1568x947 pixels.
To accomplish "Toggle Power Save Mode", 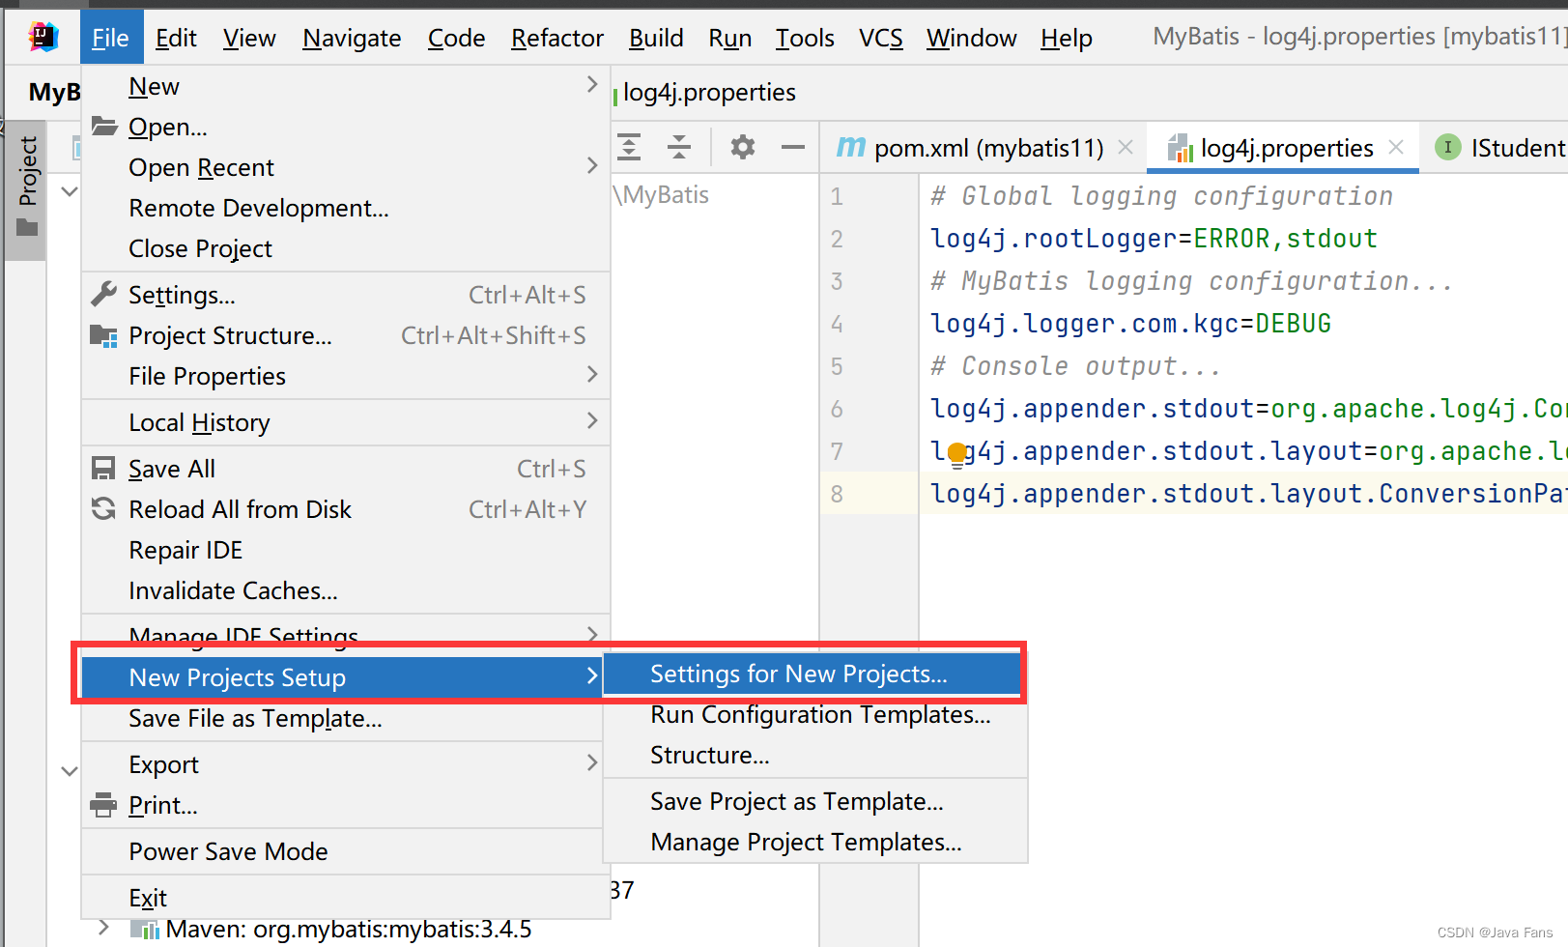I will click(342, 851).
